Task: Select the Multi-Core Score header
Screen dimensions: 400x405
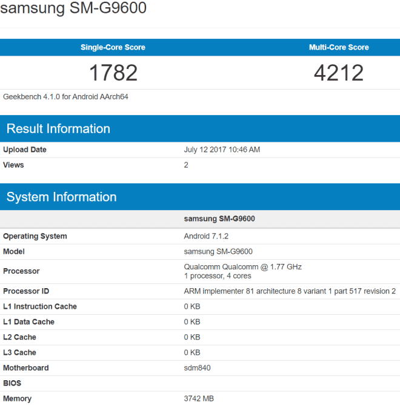Action: [338, 47]
